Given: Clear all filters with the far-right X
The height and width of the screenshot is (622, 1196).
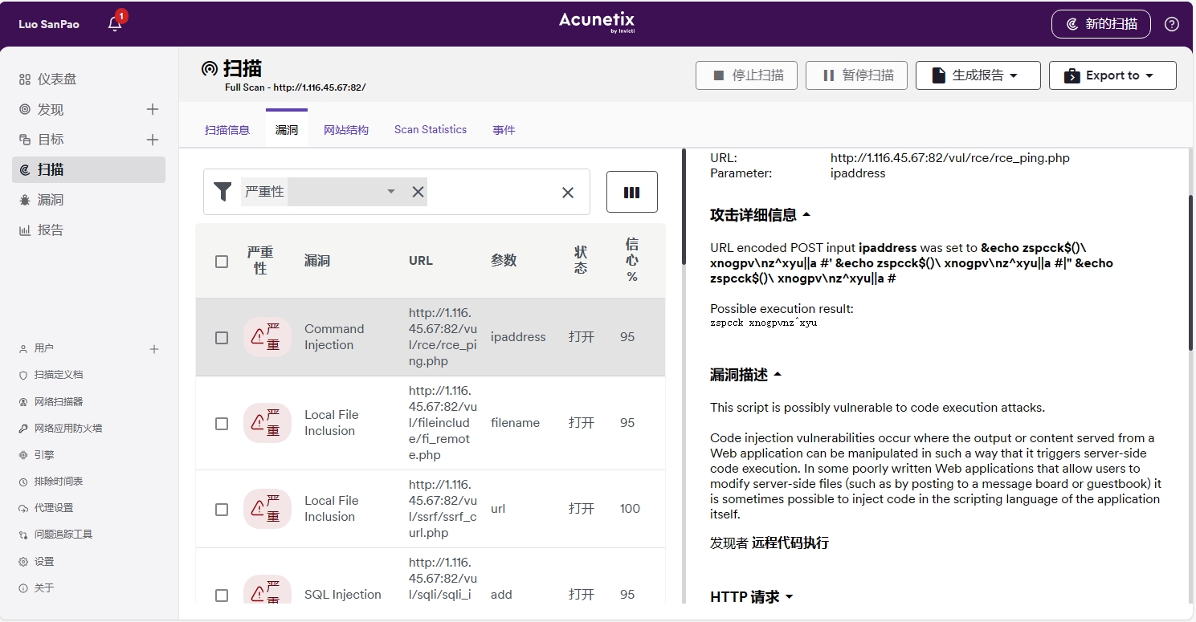Looking at the screenshot, I should point(568,193).
